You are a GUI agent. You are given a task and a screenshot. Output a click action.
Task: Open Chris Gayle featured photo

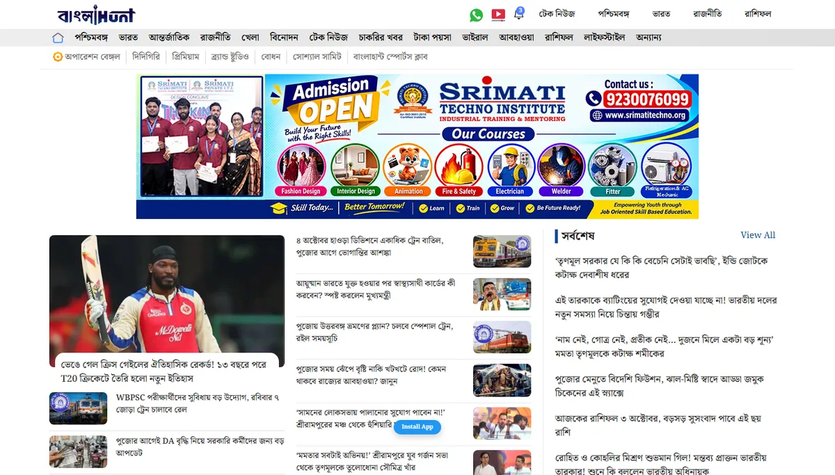point(167,301)
